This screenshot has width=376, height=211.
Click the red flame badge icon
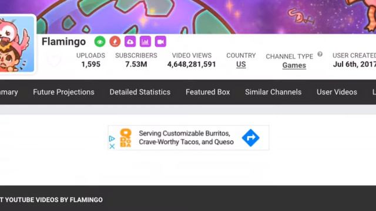point(115,42)
